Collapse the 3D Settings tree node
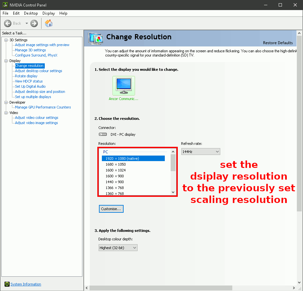303x291 pixels. (x=6, y=40)
